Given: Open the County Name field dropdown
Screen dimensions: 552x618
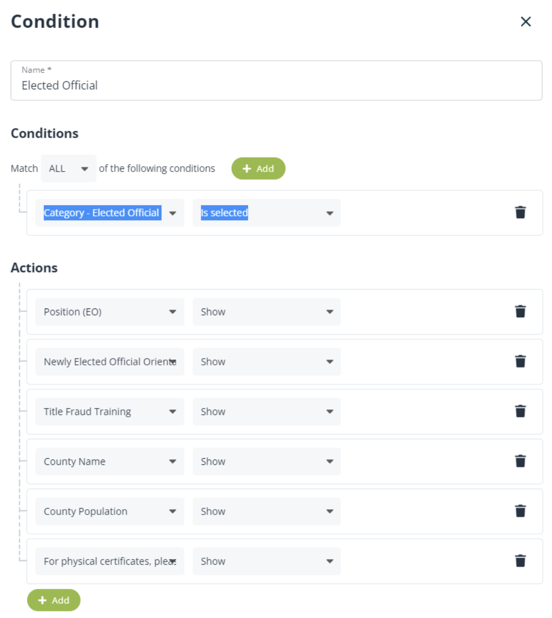Looking at the screenshot, I should pos(110,462).
